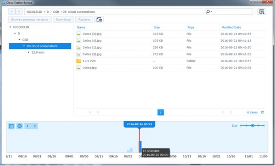275x166 pixels.
Task: Open the search options magnifier dropdown
Action: point(209,12)
